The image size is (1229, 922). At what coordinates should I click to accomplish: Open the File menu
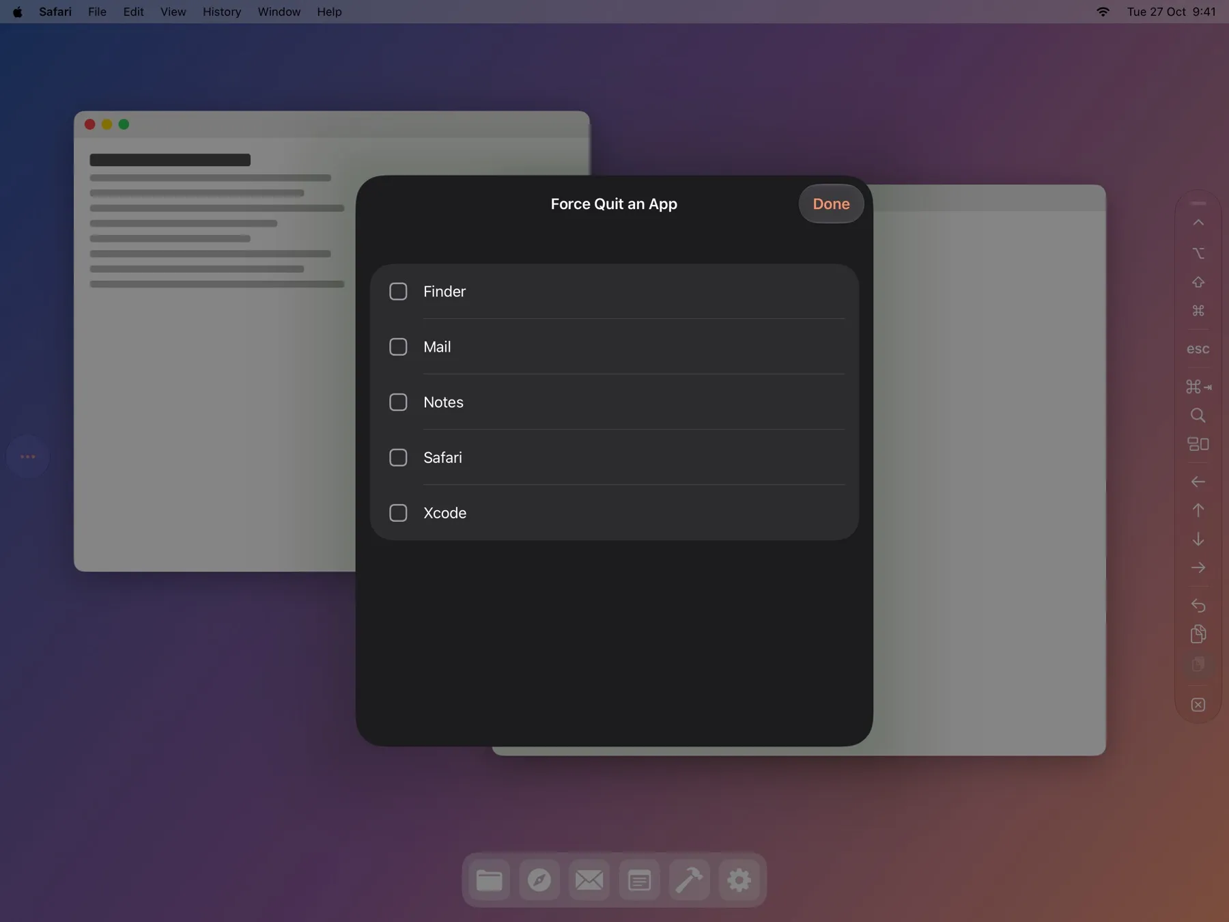[x=97, y=12]
